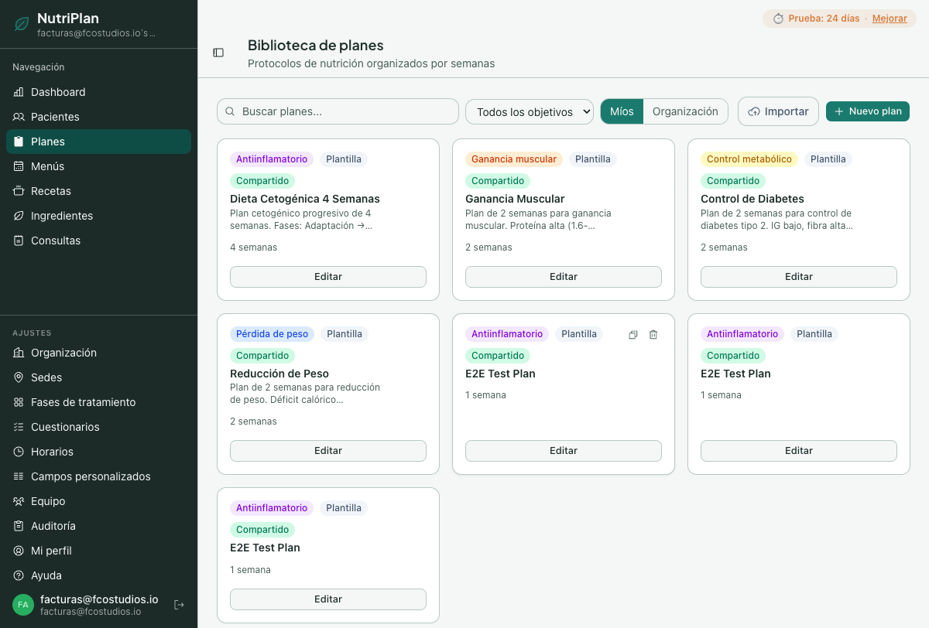The height and width of the screenshot is (628, 929).
Task: Click the trash icon on E2E Test Plan card
Action: tap(653, 335)
